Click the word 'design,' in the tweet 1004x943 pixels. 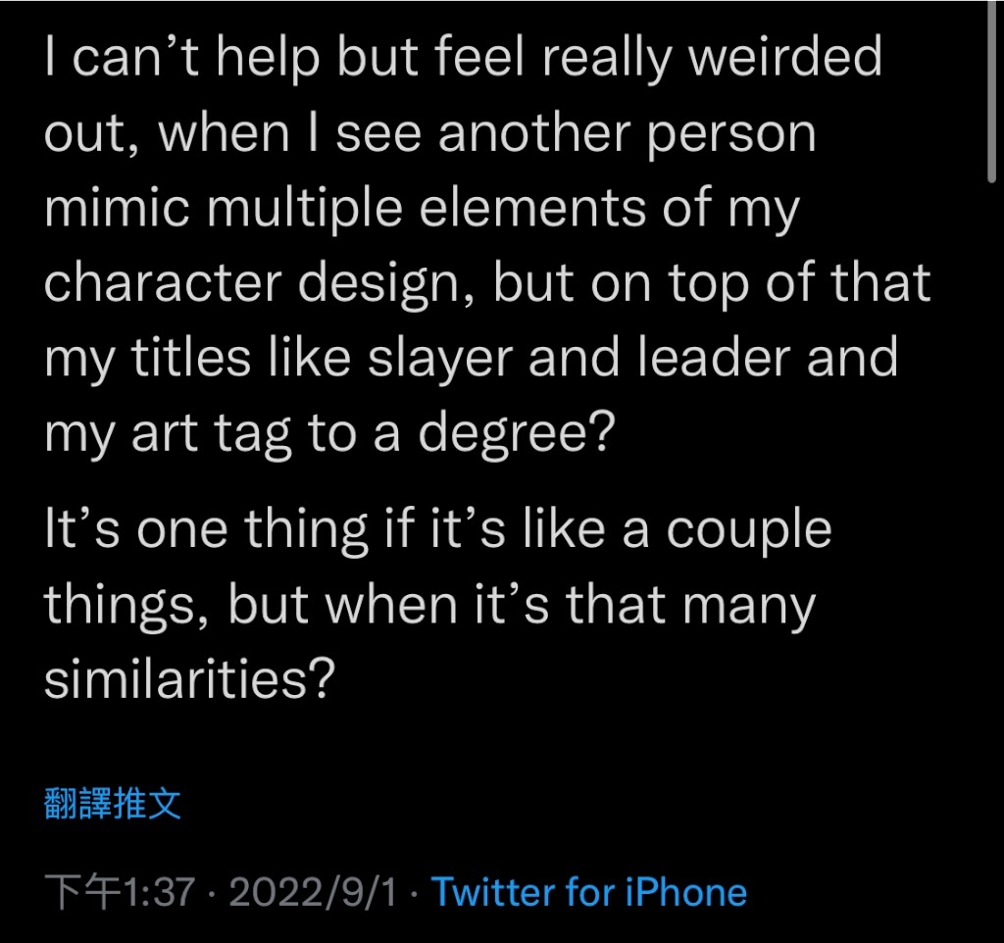pos(386,285)
